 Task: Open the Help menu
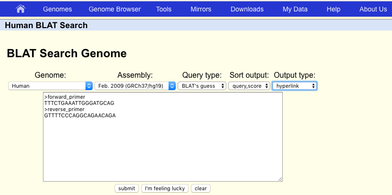pos(333,9)
